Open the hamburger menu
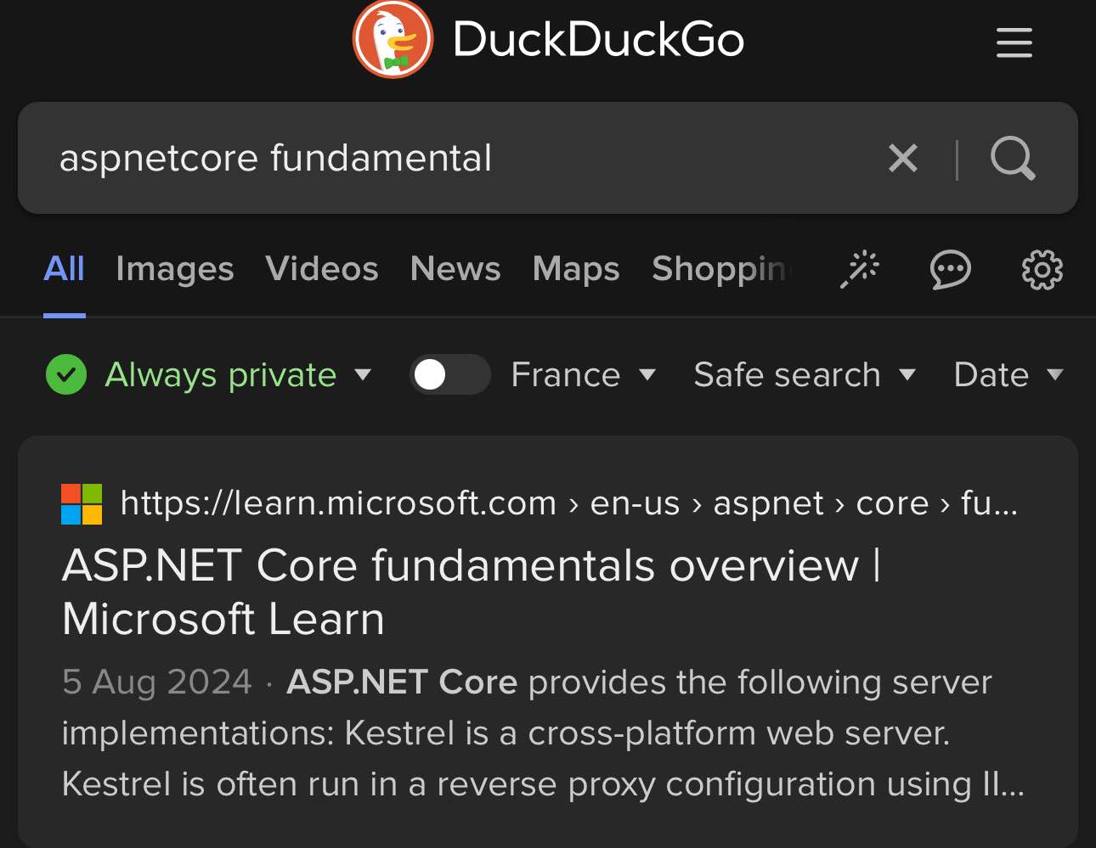 click(x=1014, y=42)
